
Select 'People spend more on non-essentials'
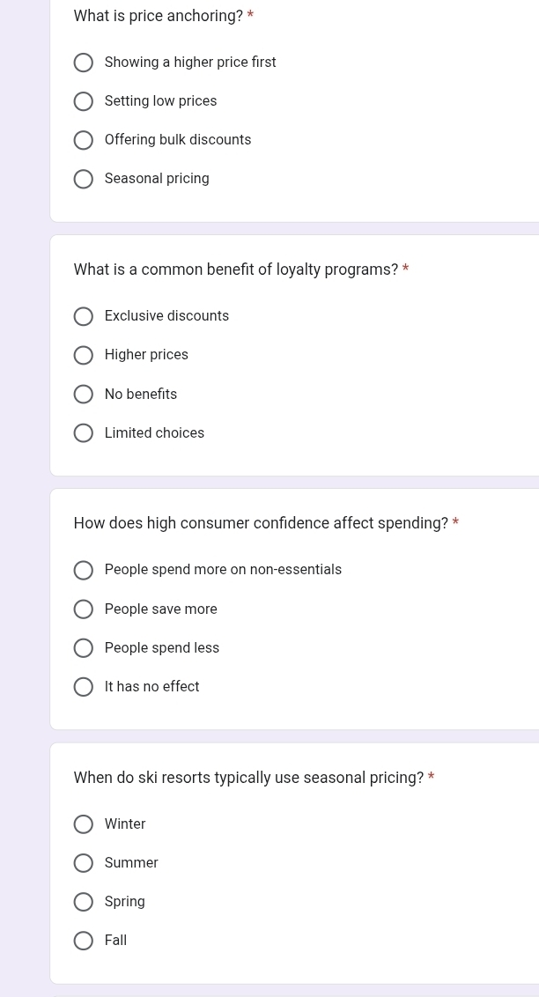pyautogui.click(x=84, y=570)
